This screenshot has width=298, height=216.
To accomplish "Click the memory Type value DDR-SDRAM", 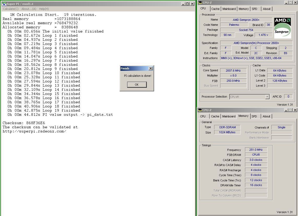I will (227, 127).
